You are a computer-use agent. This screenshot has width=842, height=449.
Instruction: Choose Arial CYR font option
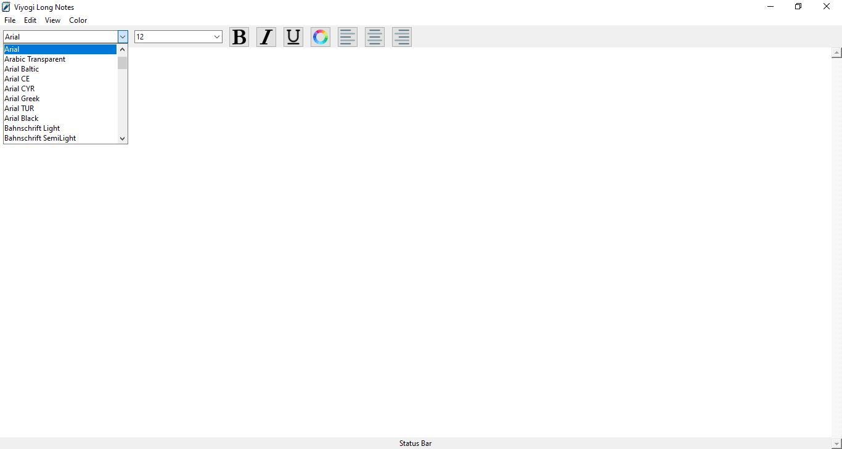coord(60,89)
